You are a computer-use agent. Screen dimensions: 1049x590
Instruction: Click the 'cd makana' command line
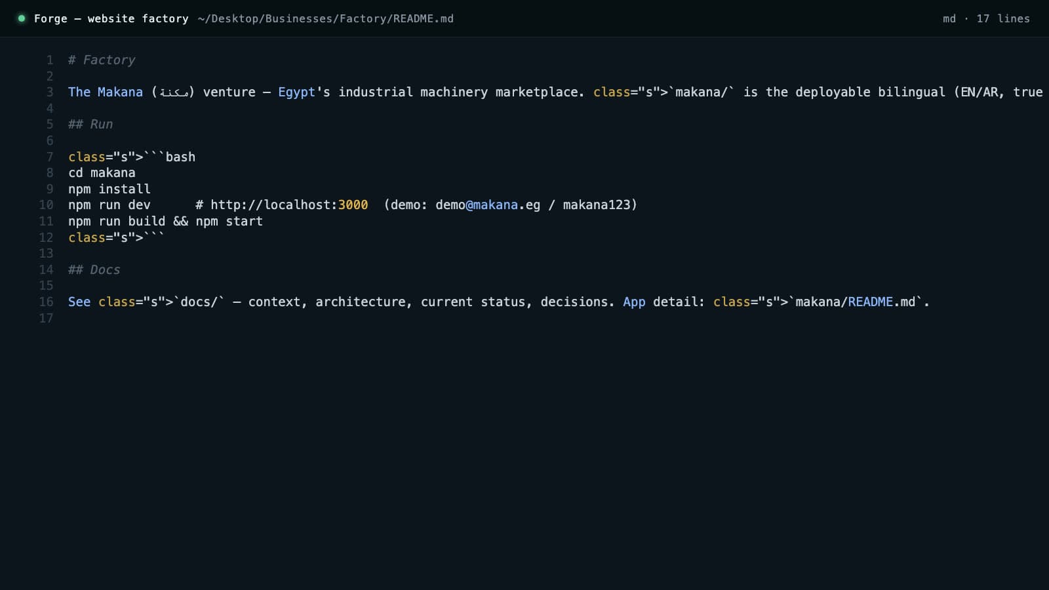coord(102,172)
